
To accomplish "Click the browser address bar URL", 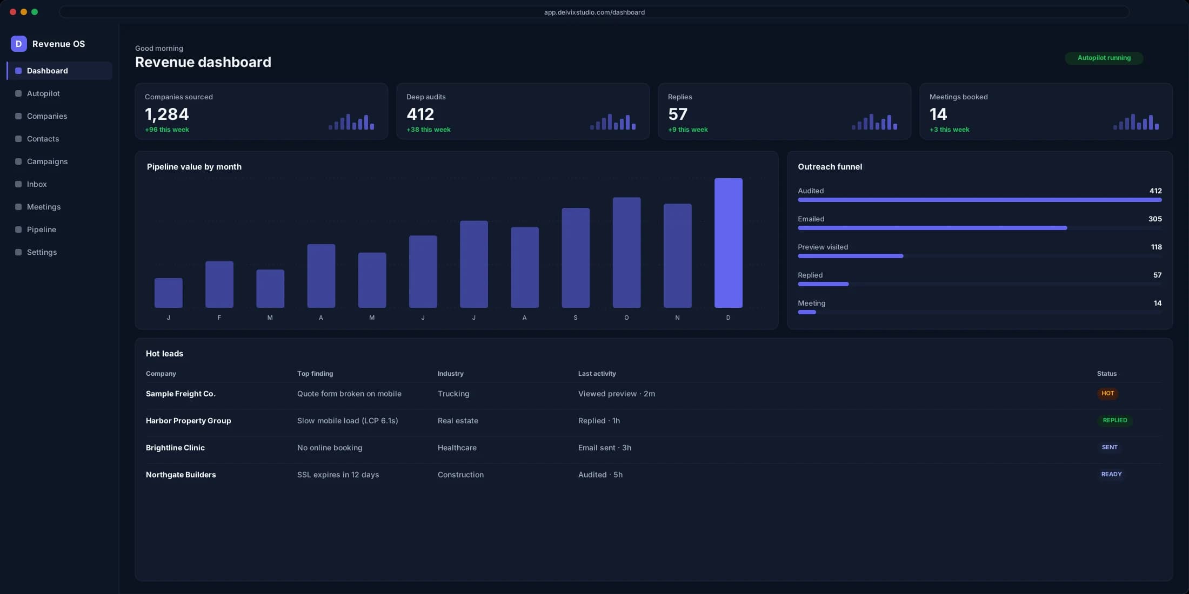I will 594,12.
